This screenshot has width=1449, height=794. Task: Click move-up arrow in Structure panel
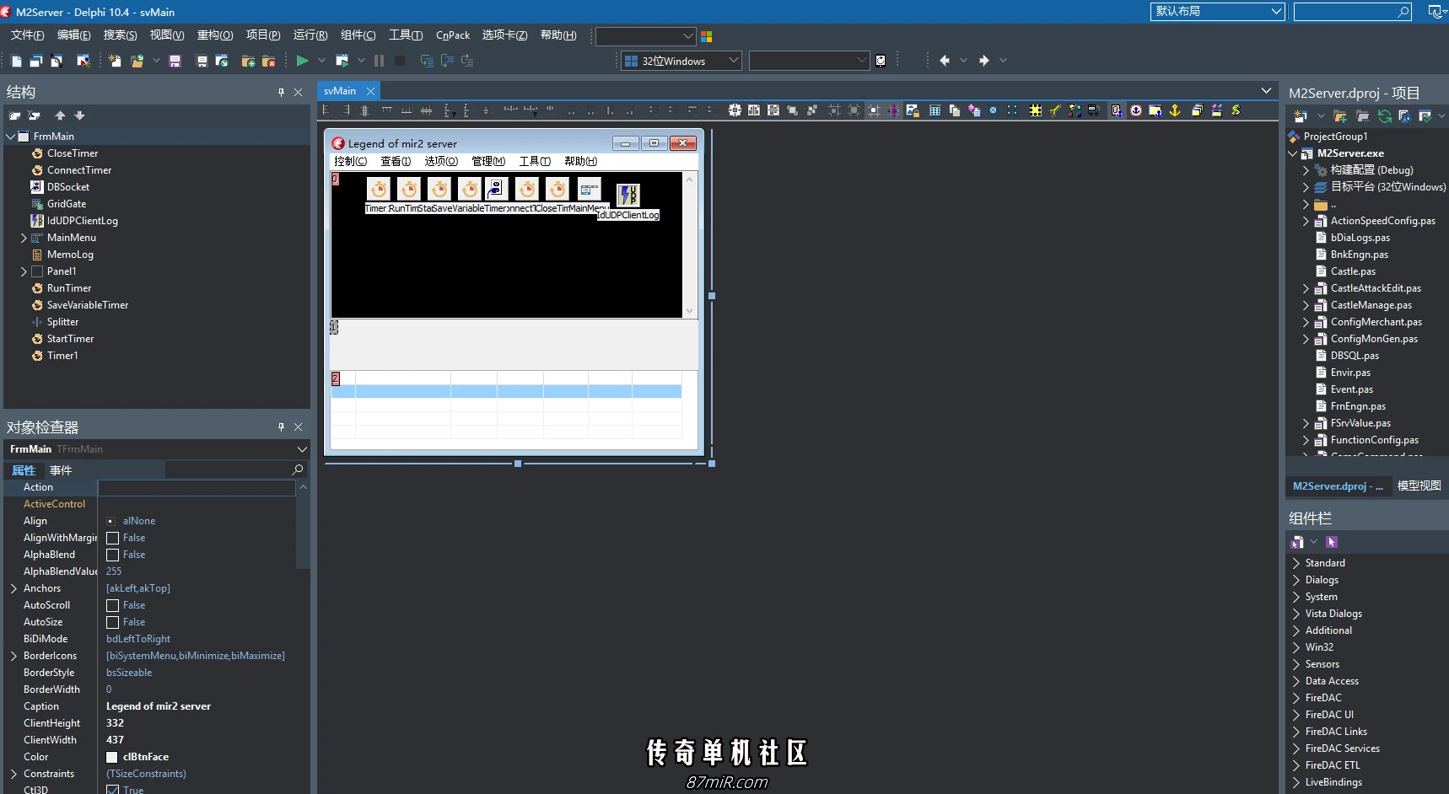point(60,115)
